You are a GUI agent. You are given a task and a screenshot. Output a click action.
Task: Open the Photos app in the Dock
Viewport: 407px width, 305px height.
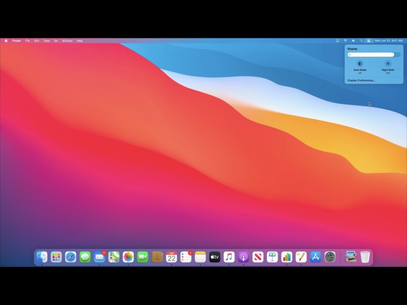[128, 257]
